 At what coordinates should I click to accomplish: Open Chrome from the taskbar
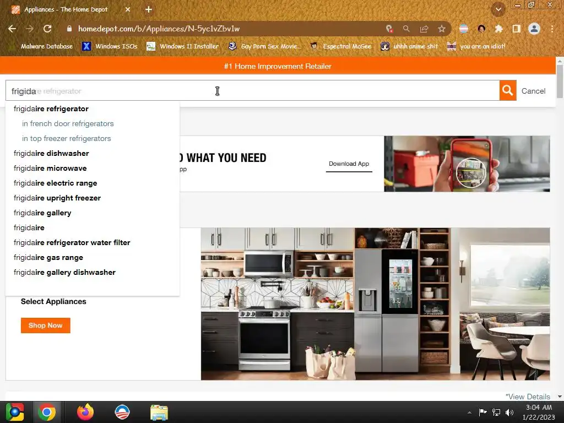(x=47, y=412)
